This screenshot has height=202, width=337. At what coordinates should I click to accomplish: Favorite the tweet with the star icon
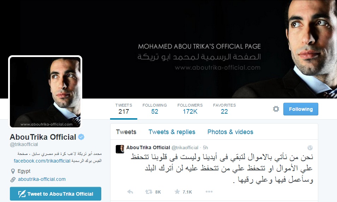click(177, 191)
